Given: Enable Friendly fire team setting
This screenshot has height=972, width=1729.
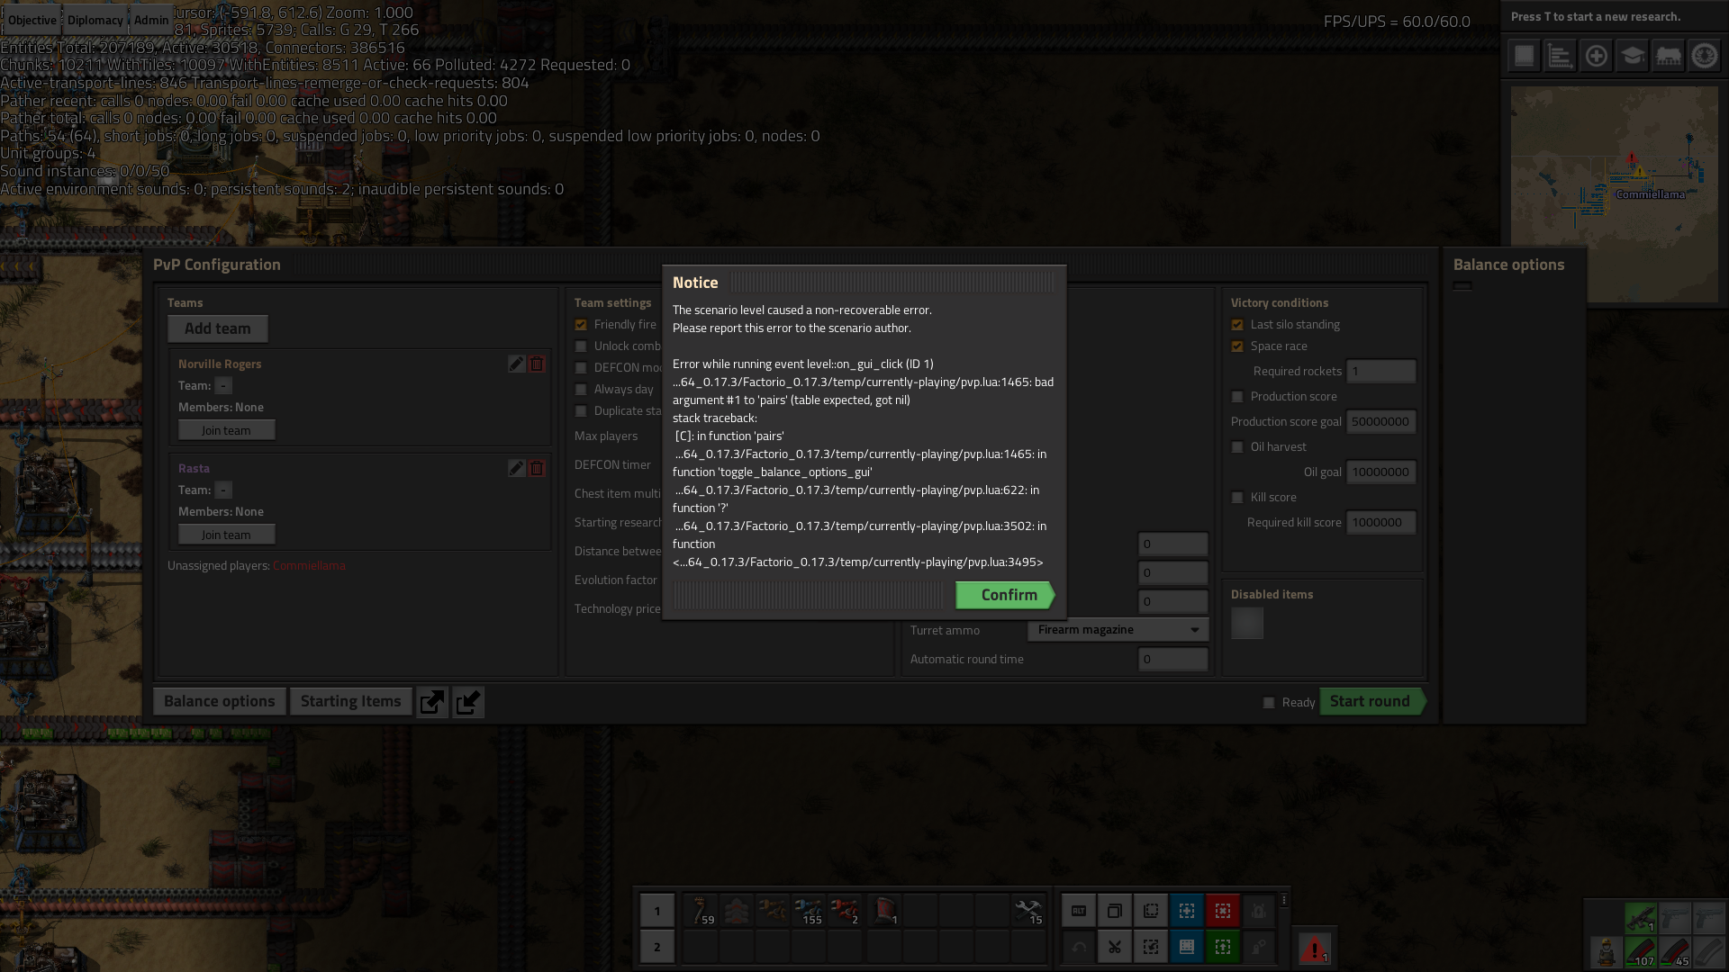Looking at the screenshot, I should [582, 324].
